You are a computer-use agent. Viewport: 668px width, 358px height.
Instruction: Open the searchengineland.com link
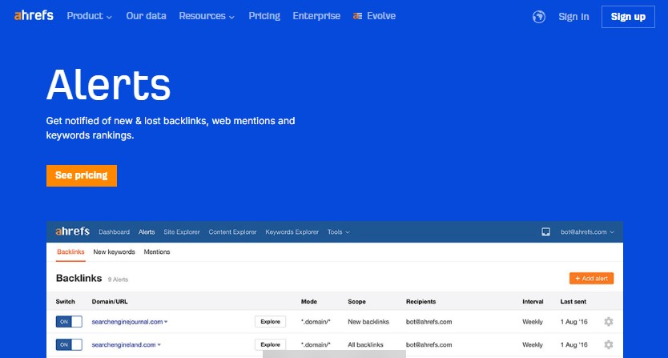click(x=123, y=344)
